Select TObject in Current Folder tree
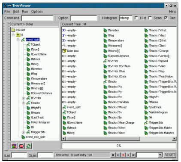Viewport: 181px width, 162px height. point(33,44)
